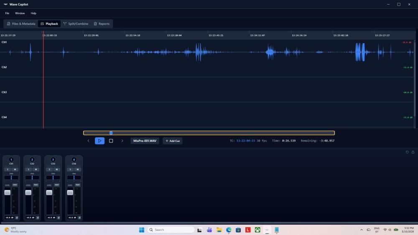Open Microsoft Edge from taskbar

click(x=229, y=230)
